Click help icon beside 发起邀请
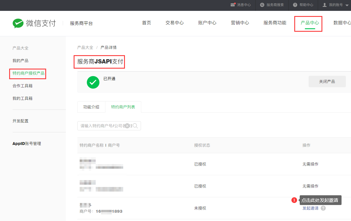The height and width of the screenshot is (221, 351). tap(323, 208)
